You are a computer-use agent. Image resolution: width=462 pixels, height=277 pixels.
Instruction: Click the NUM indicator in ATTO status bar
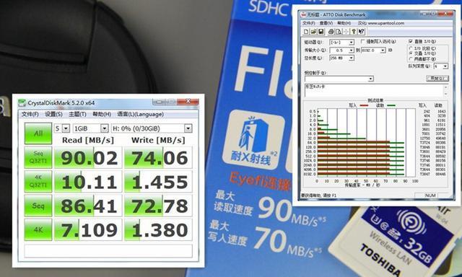430,195
